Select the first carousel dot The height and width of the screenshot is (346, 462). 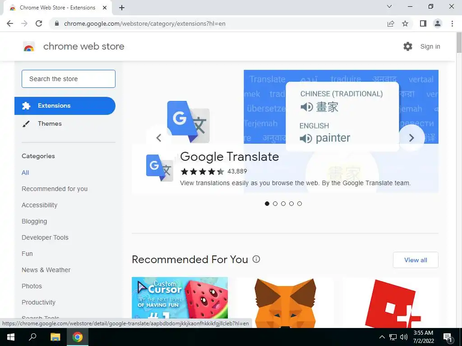coord(267,204)
